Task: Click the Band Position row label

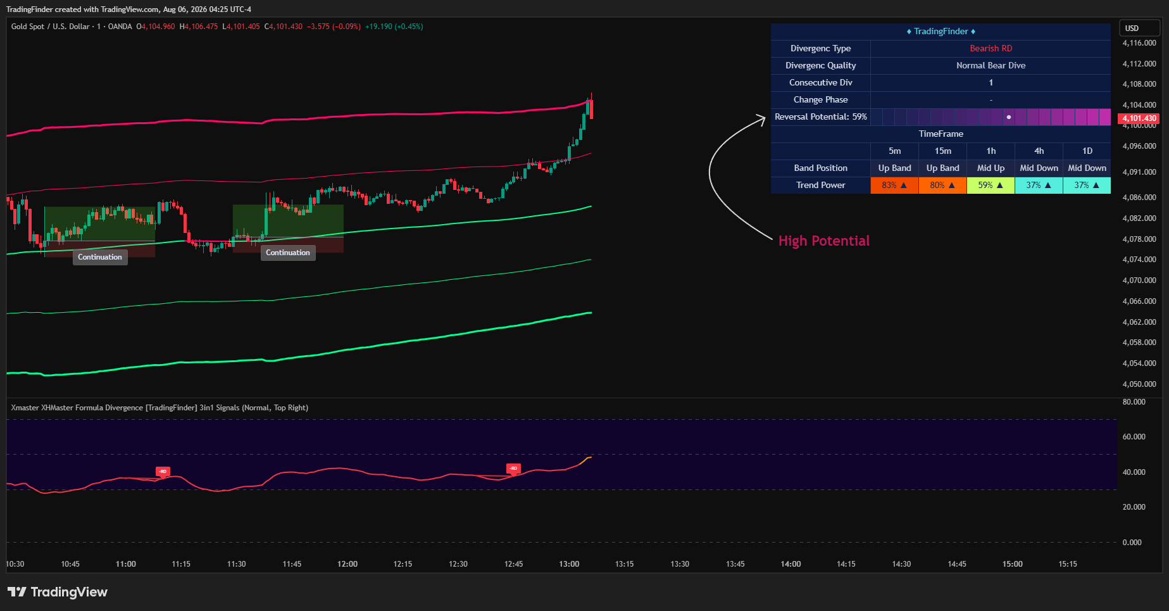Action: coord(820,168)
